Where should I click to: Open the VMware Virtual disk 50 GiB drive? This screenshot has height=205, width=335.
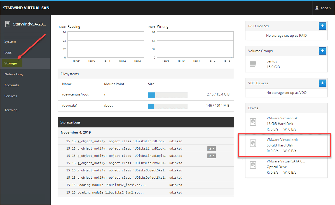[x=286, y=145]
